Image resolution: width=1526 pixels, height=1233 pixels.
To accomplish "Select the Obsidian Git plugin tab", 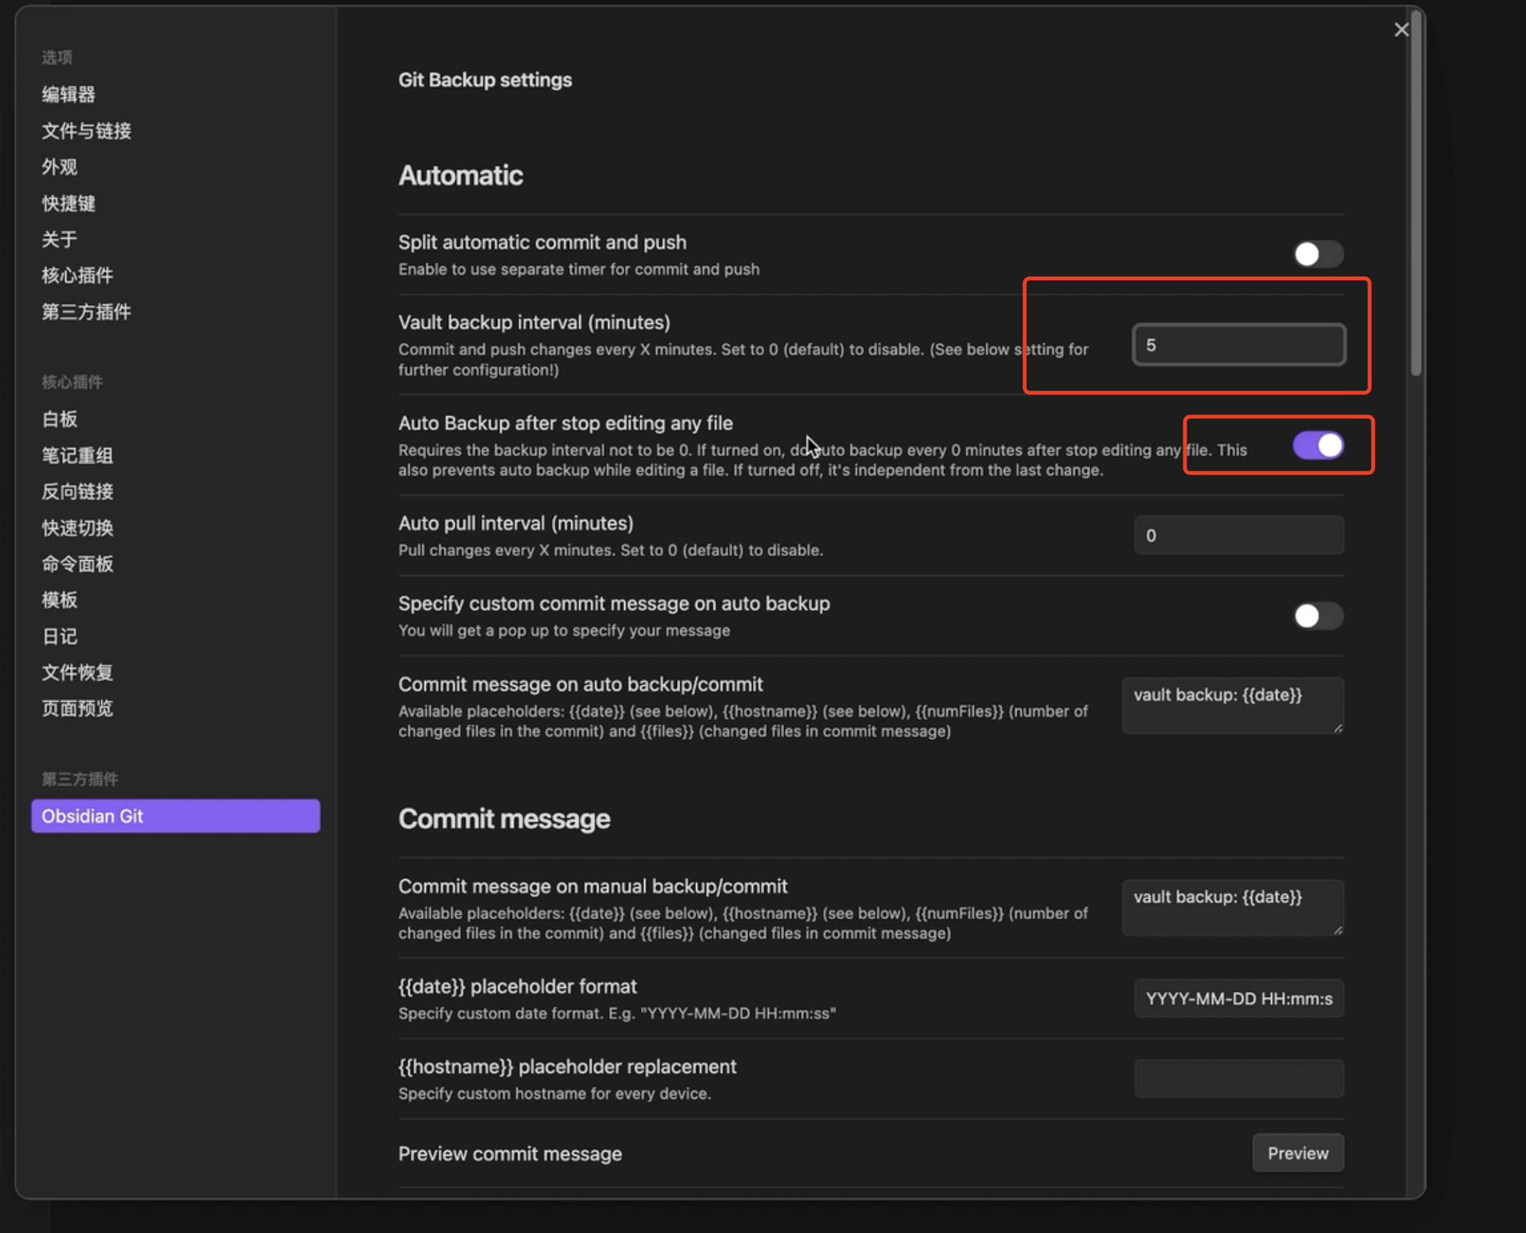I will click(175, 816).
